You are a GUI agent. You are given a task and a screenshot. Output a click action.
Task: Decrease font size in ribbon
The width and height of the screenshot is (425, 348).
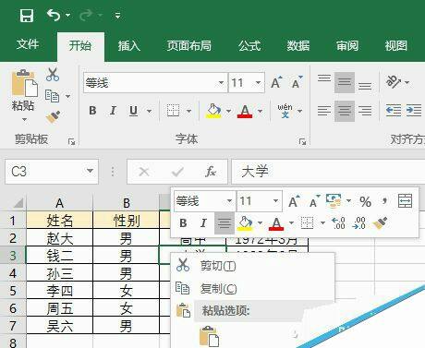(x=297, y=82)
